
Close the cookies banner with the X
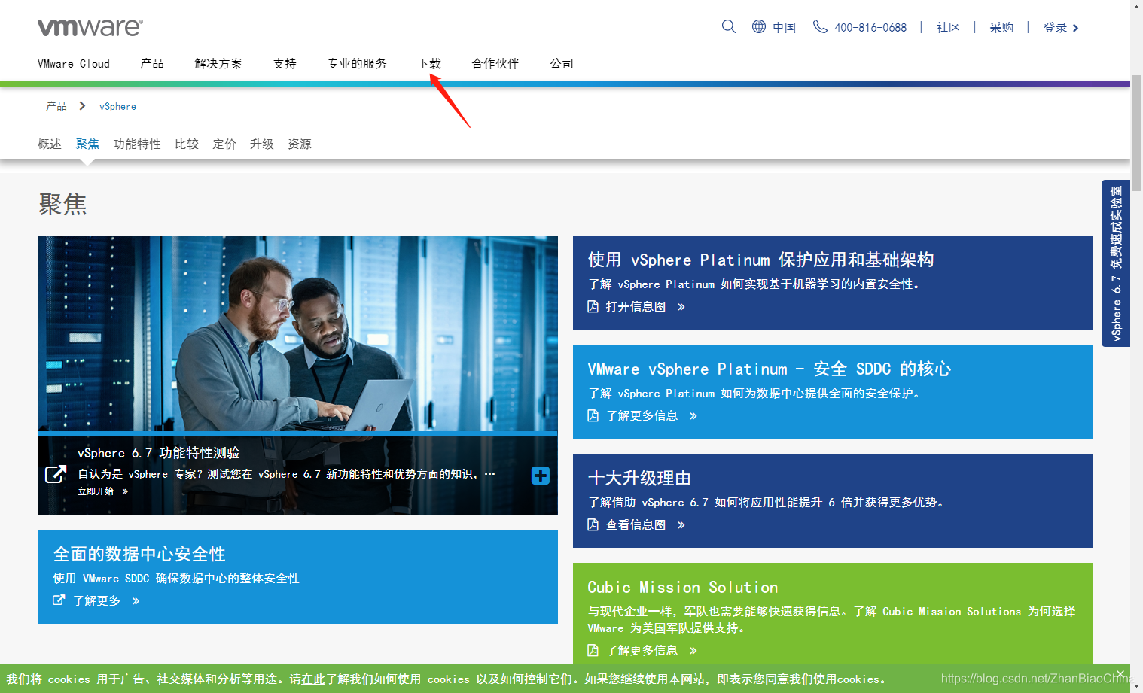point(1120,673)
